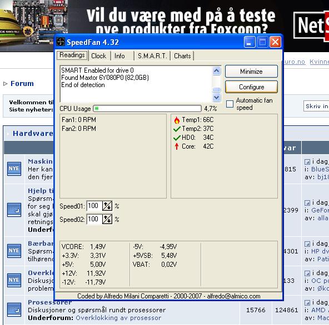Screen dimensions: 329x325
Task: Enable the Automatic fan speed checkbox
Action: [x=230, y=104]
